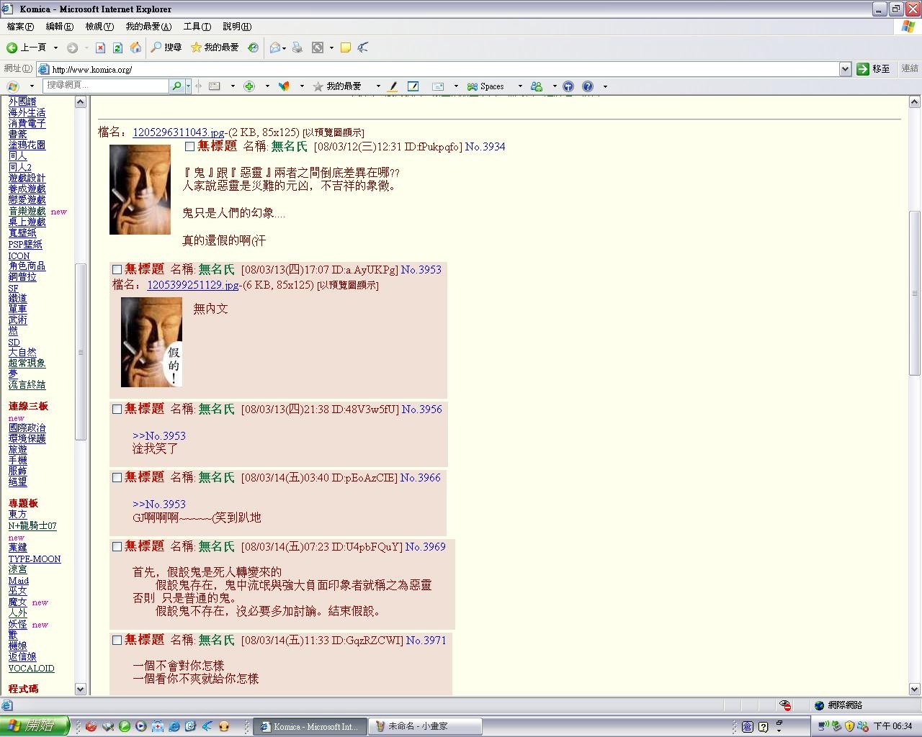Screen dimensions: 922x737
Task: Open the file link 1205296311043.jpg
Action: (x=179, y=132)
